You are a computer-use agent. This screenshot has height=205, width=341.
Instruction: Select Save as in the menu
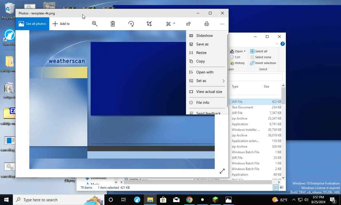click(207, 44)
